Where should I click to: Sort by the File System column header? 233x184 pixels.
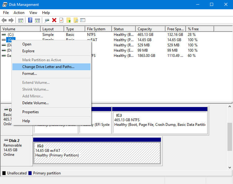tap(98, 29)
